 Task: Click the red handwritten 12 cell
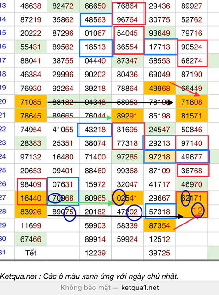[192, 212]
